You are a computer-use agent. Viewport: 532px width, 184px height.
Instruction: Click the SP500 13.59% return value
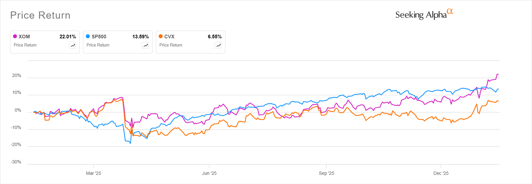[x=140, y=37]
